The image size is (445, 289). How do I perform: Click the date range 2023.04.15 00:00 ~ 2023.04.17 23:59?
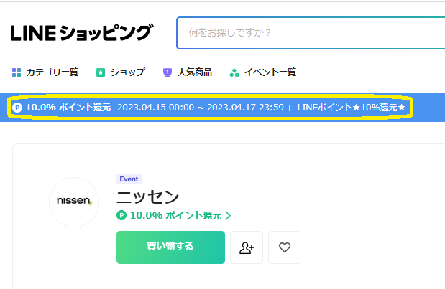point(201,108)
